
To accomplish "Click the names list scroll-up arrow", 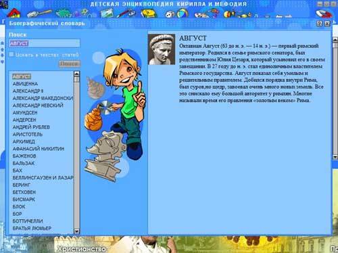I will click(x=76, y=74).
